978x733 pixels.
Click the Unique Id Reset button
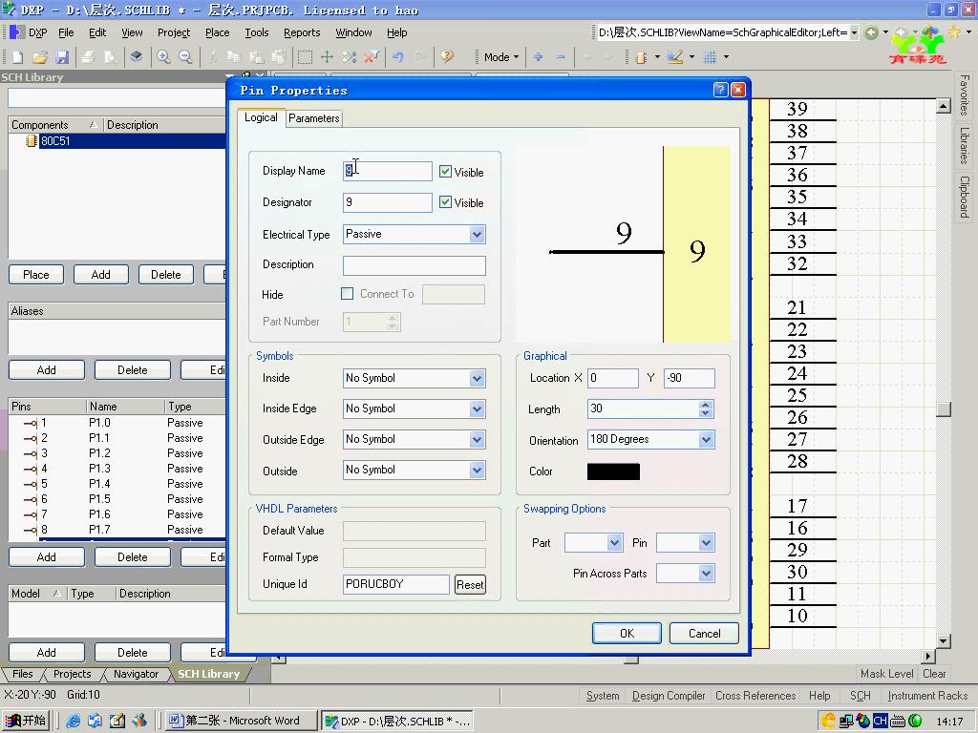click(470, 585)
